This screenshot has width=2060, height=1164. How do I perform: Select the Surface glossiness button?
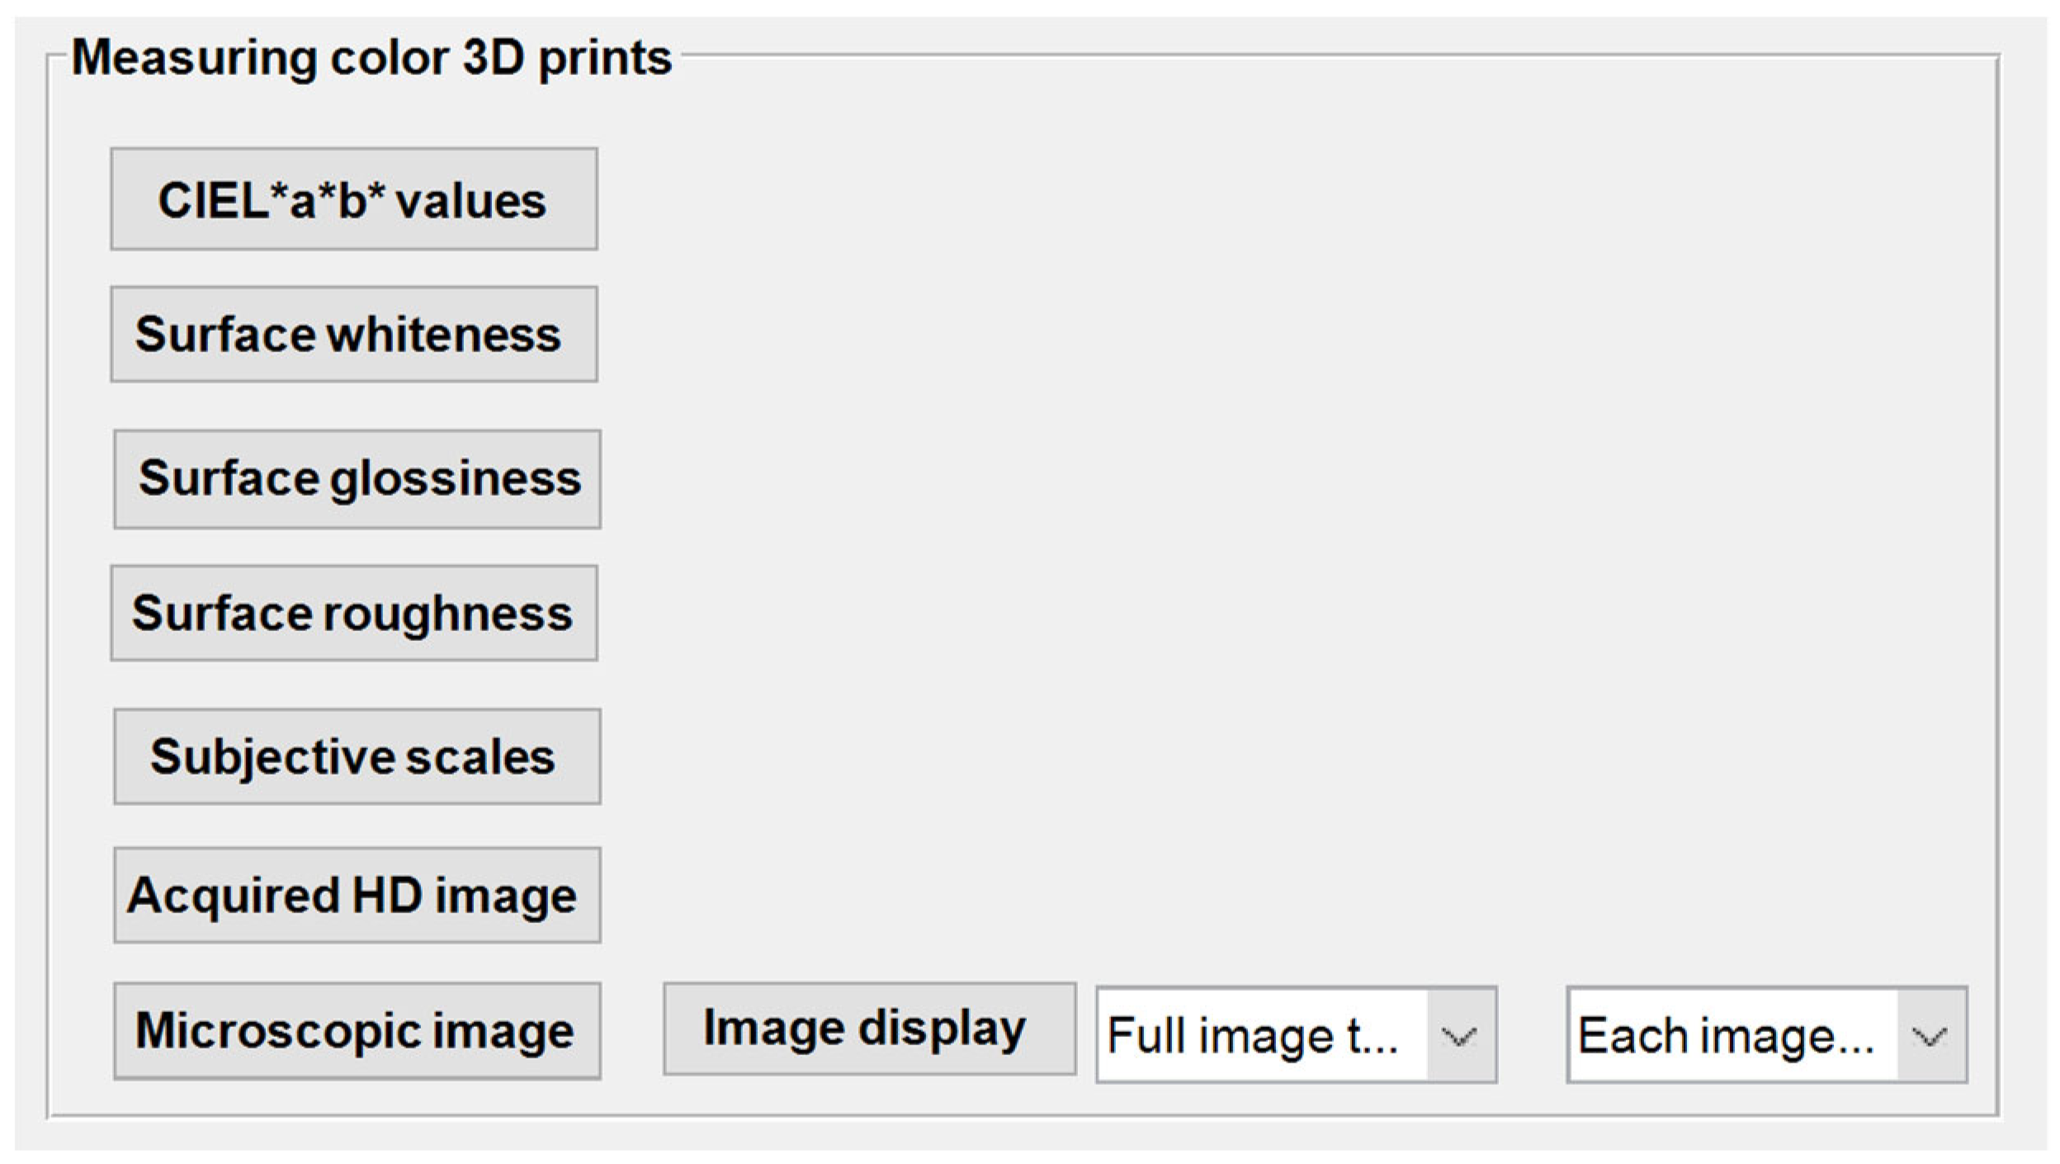pyautogui.click(x=357, y=479)
